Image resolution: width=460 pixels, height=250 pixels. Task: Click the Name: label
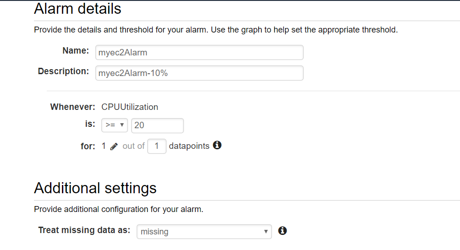(76, 51)
